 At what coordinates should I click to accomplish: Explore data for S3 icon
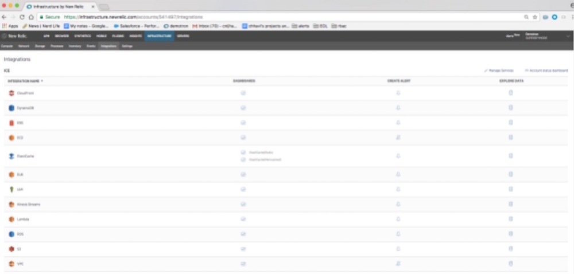coord(511,249)
